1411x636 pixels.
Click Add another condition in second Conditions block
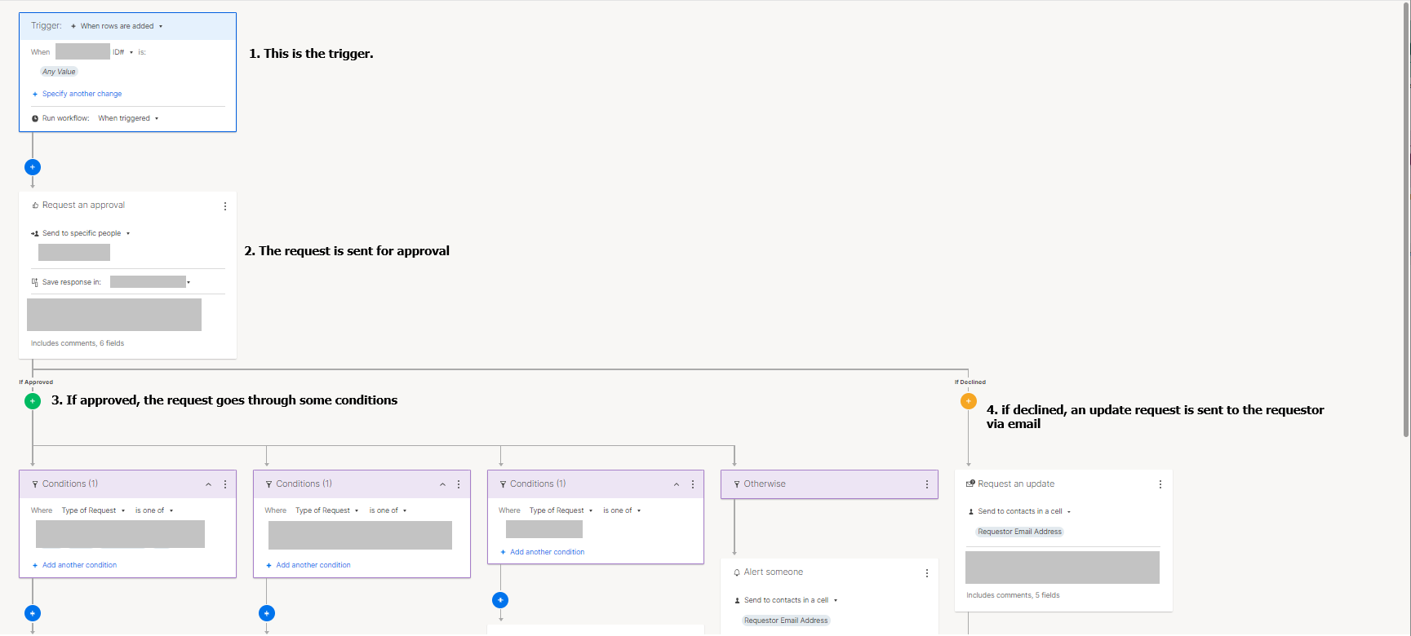pyautogui.click(x=313, y=565)
